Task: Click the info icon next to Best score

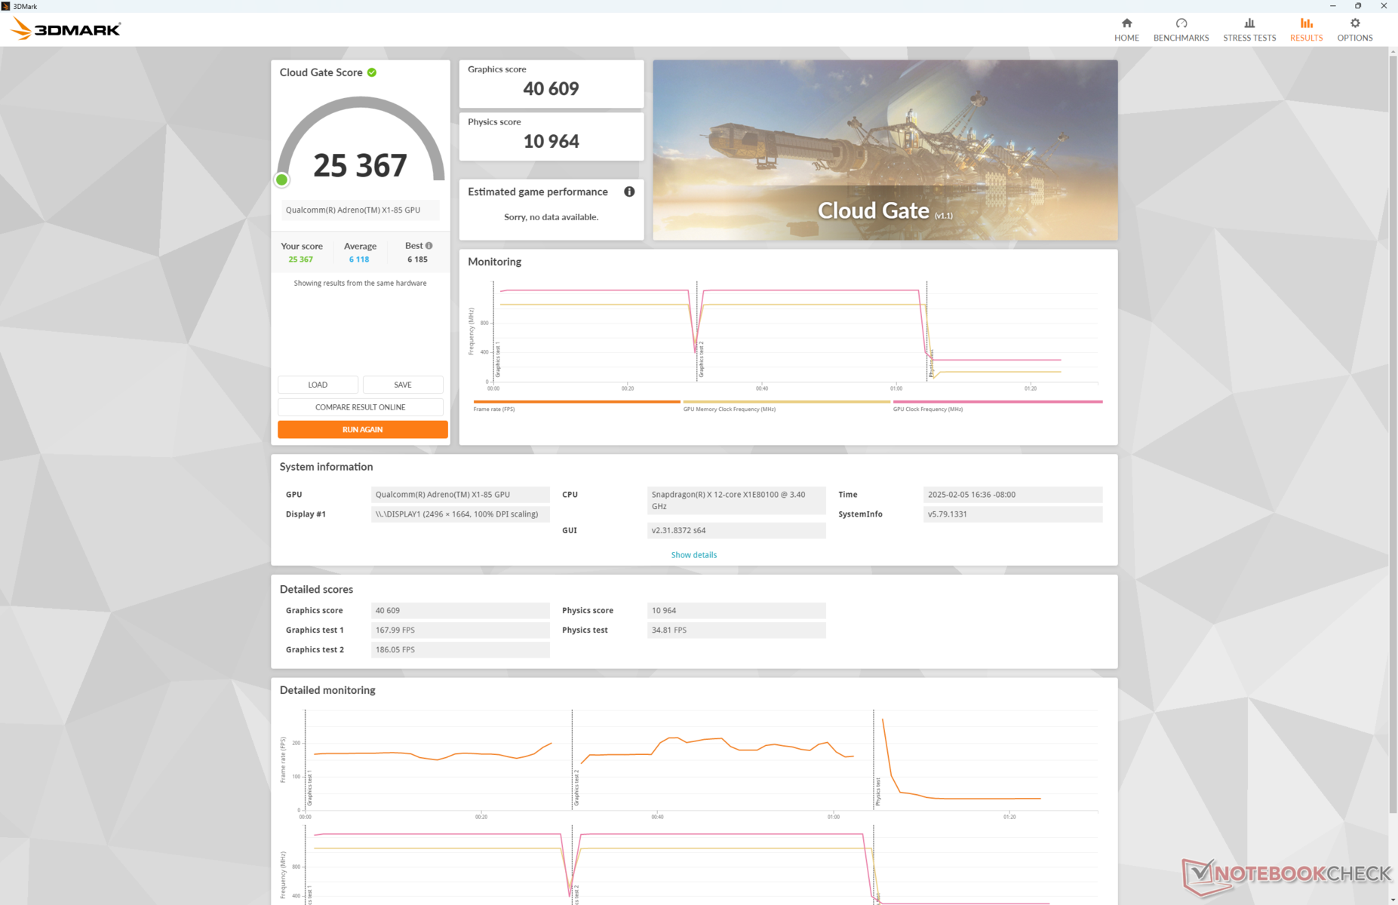Action: [x=429, y=246]
